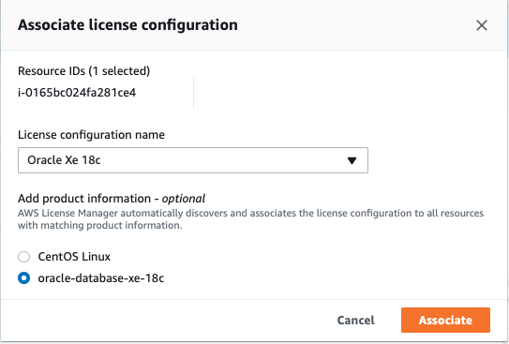Click the AWS License Manager description text
Viewport: 509px width, 344px height.
coord(250,219)
